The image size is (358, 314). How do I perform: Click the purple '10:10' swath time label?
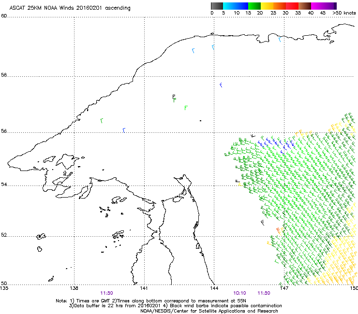(x=239, y=293)
